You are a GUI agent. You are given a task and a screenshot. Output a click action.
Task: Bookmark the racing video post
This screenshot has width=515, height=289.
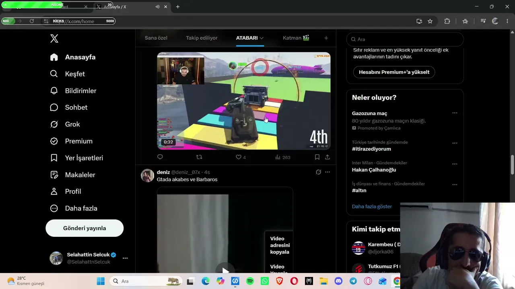(317, 157)
